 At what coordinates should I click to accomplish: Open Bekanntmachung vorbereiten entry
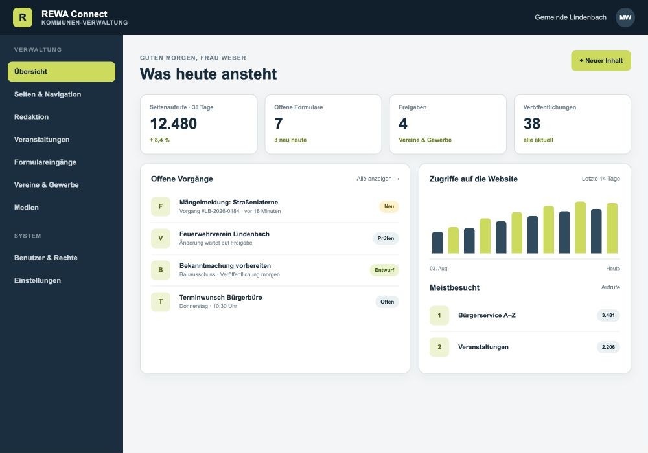tap(275, 271)
